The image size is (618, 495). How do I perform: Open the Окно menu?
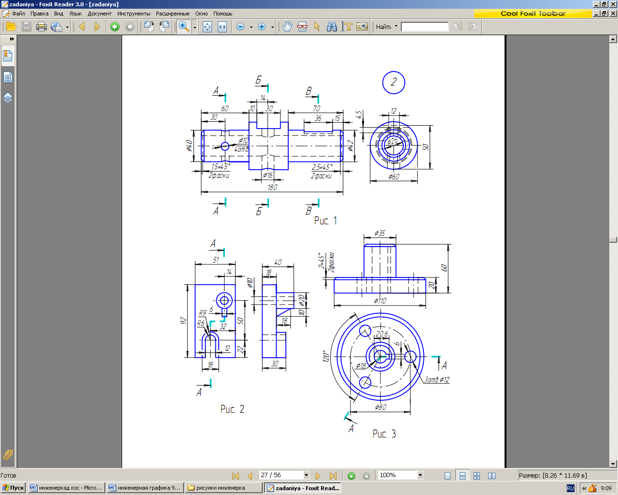point(202,14)
